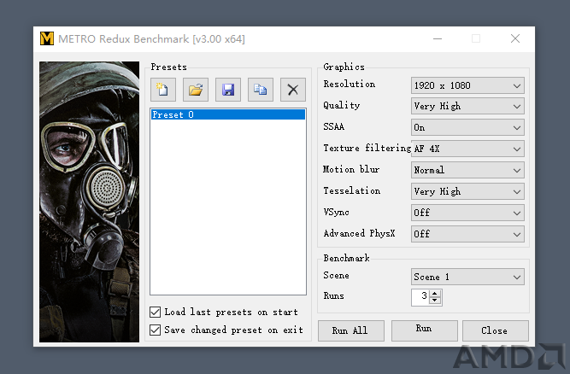This screenshot has height=374, width=570.
Task: Close the window with the title bar X
Action: (515, 38)
